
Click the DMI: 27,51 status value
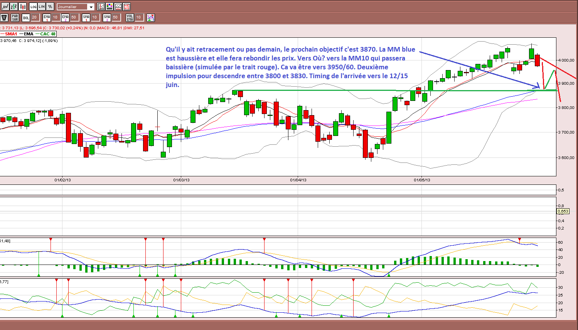(134, 28)
